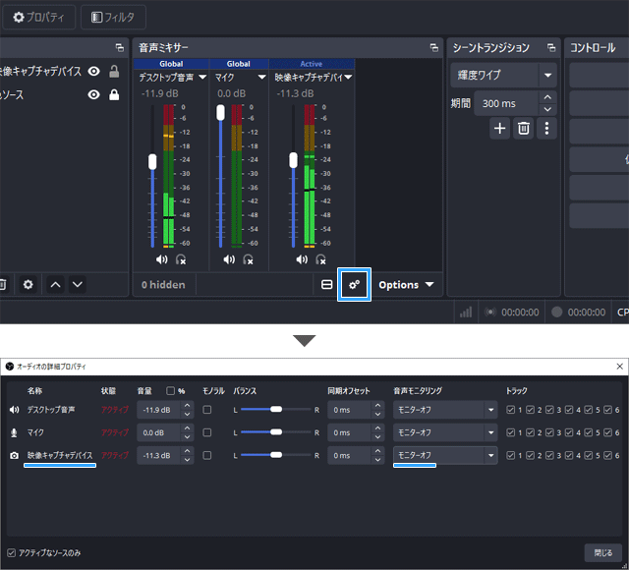This screenshot has height=570, width=629.
Task: Hide the 映像キャプチャデバイス source with eye icon
Action: 94,71
